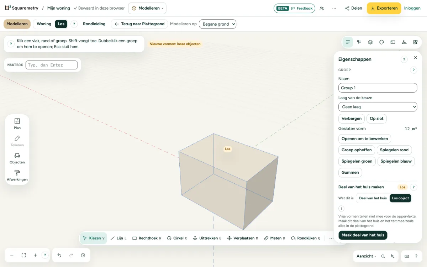Select the Kiezen selection tool
This screenshot has width=427, height=267.
pyautogui.click(x=94, y=238)
